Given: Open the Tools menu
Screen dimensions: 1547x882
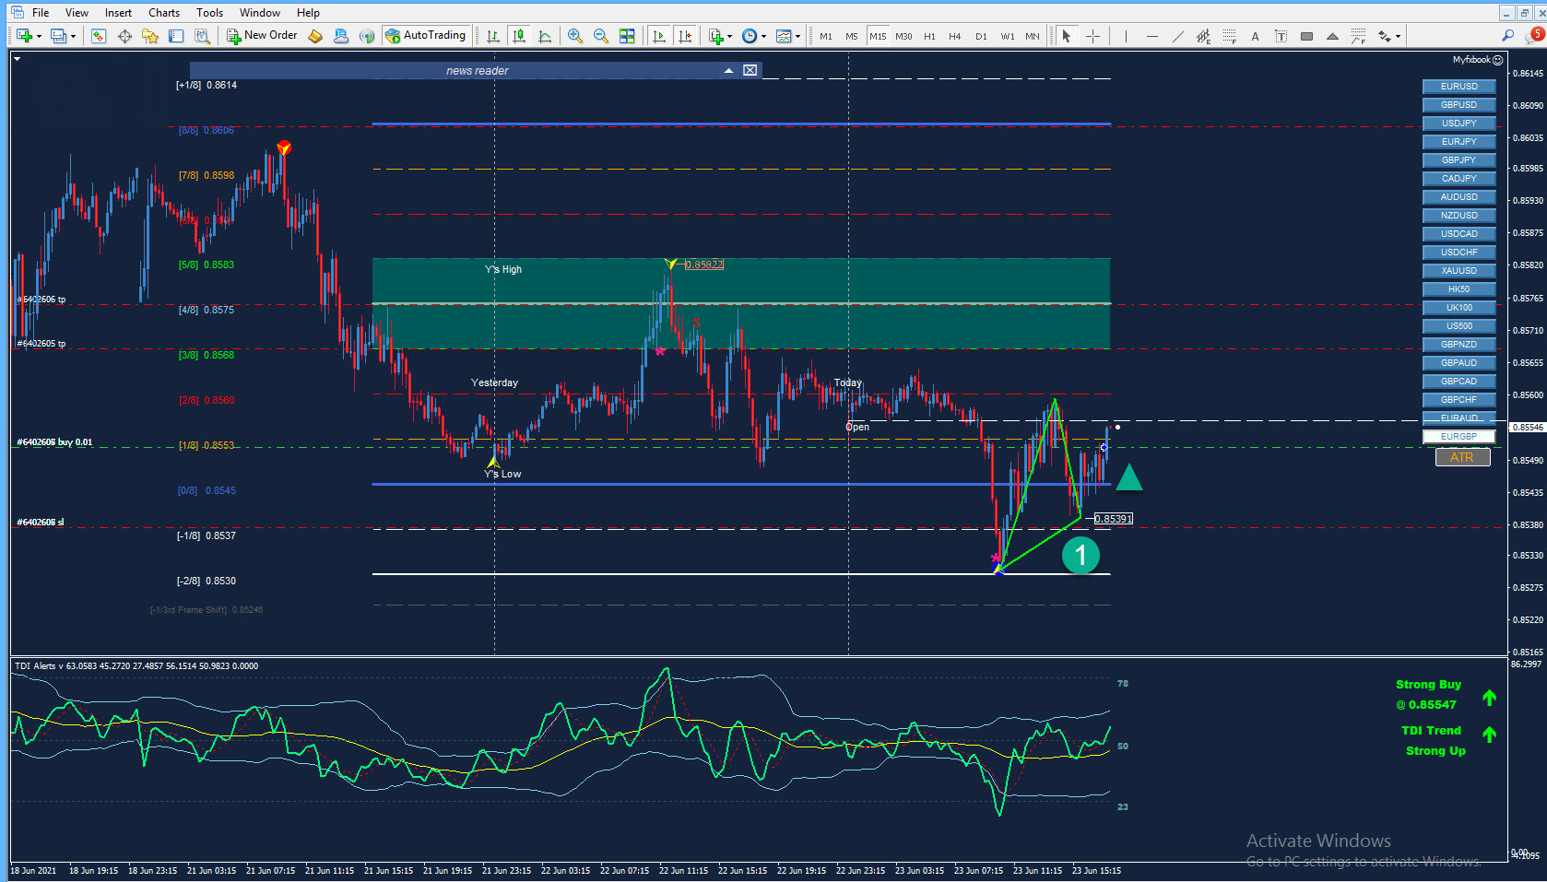Looking at the screenshot, I should 209,13.
